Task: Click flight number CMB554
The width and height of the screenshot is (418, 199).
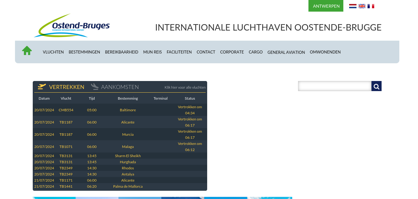Action: click(x=66, y=110)
